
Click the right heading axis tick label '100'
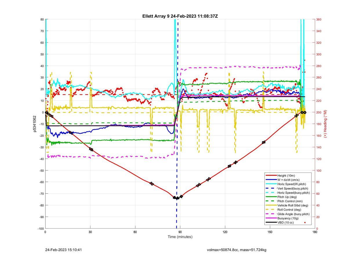[319, 170]
